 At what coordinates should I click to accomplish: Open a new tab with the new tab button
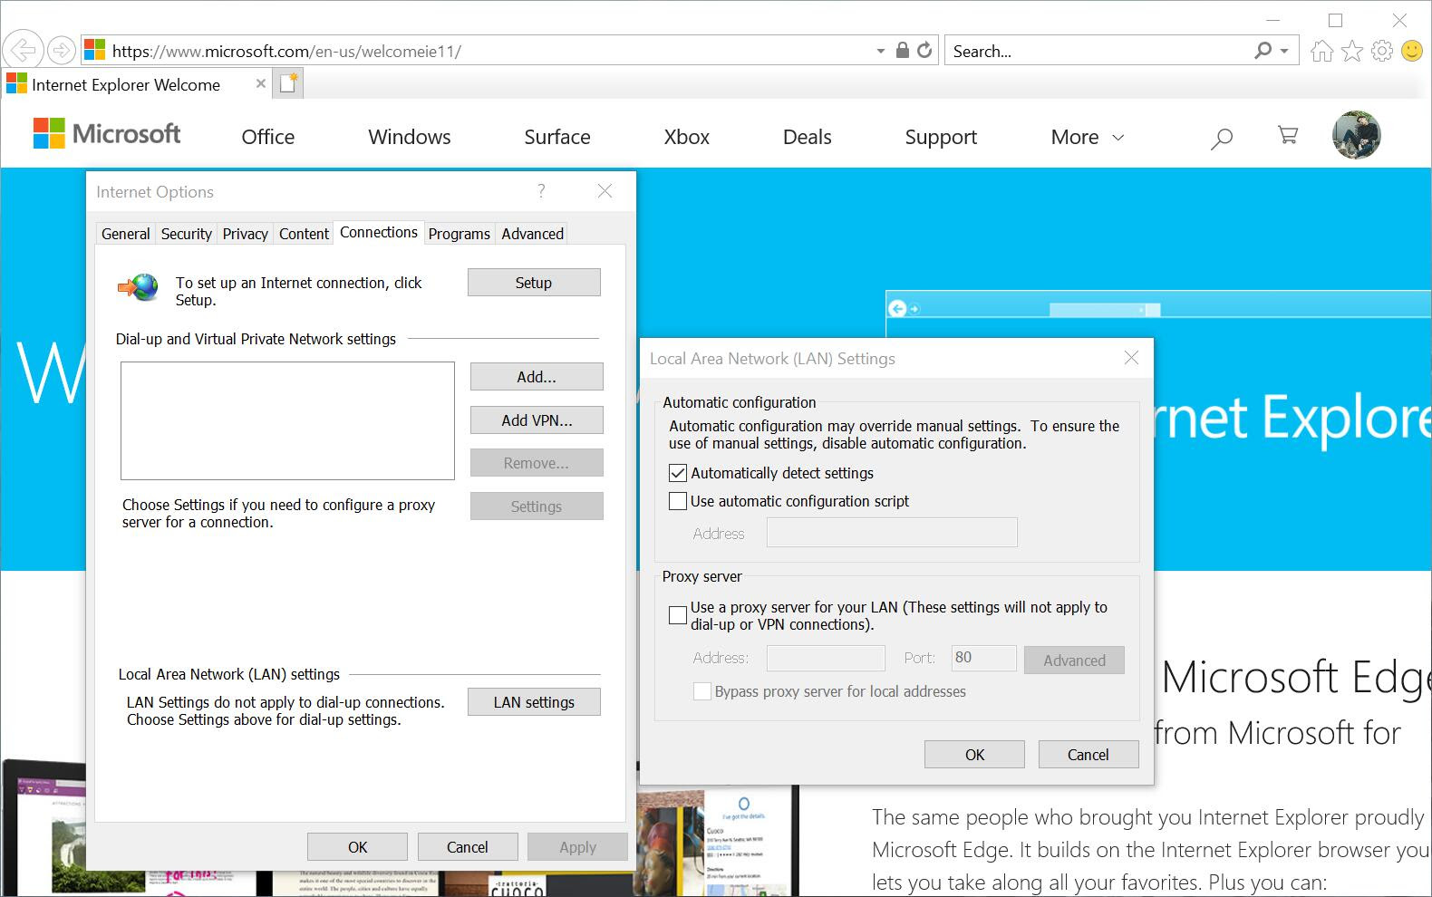point(288,84)
